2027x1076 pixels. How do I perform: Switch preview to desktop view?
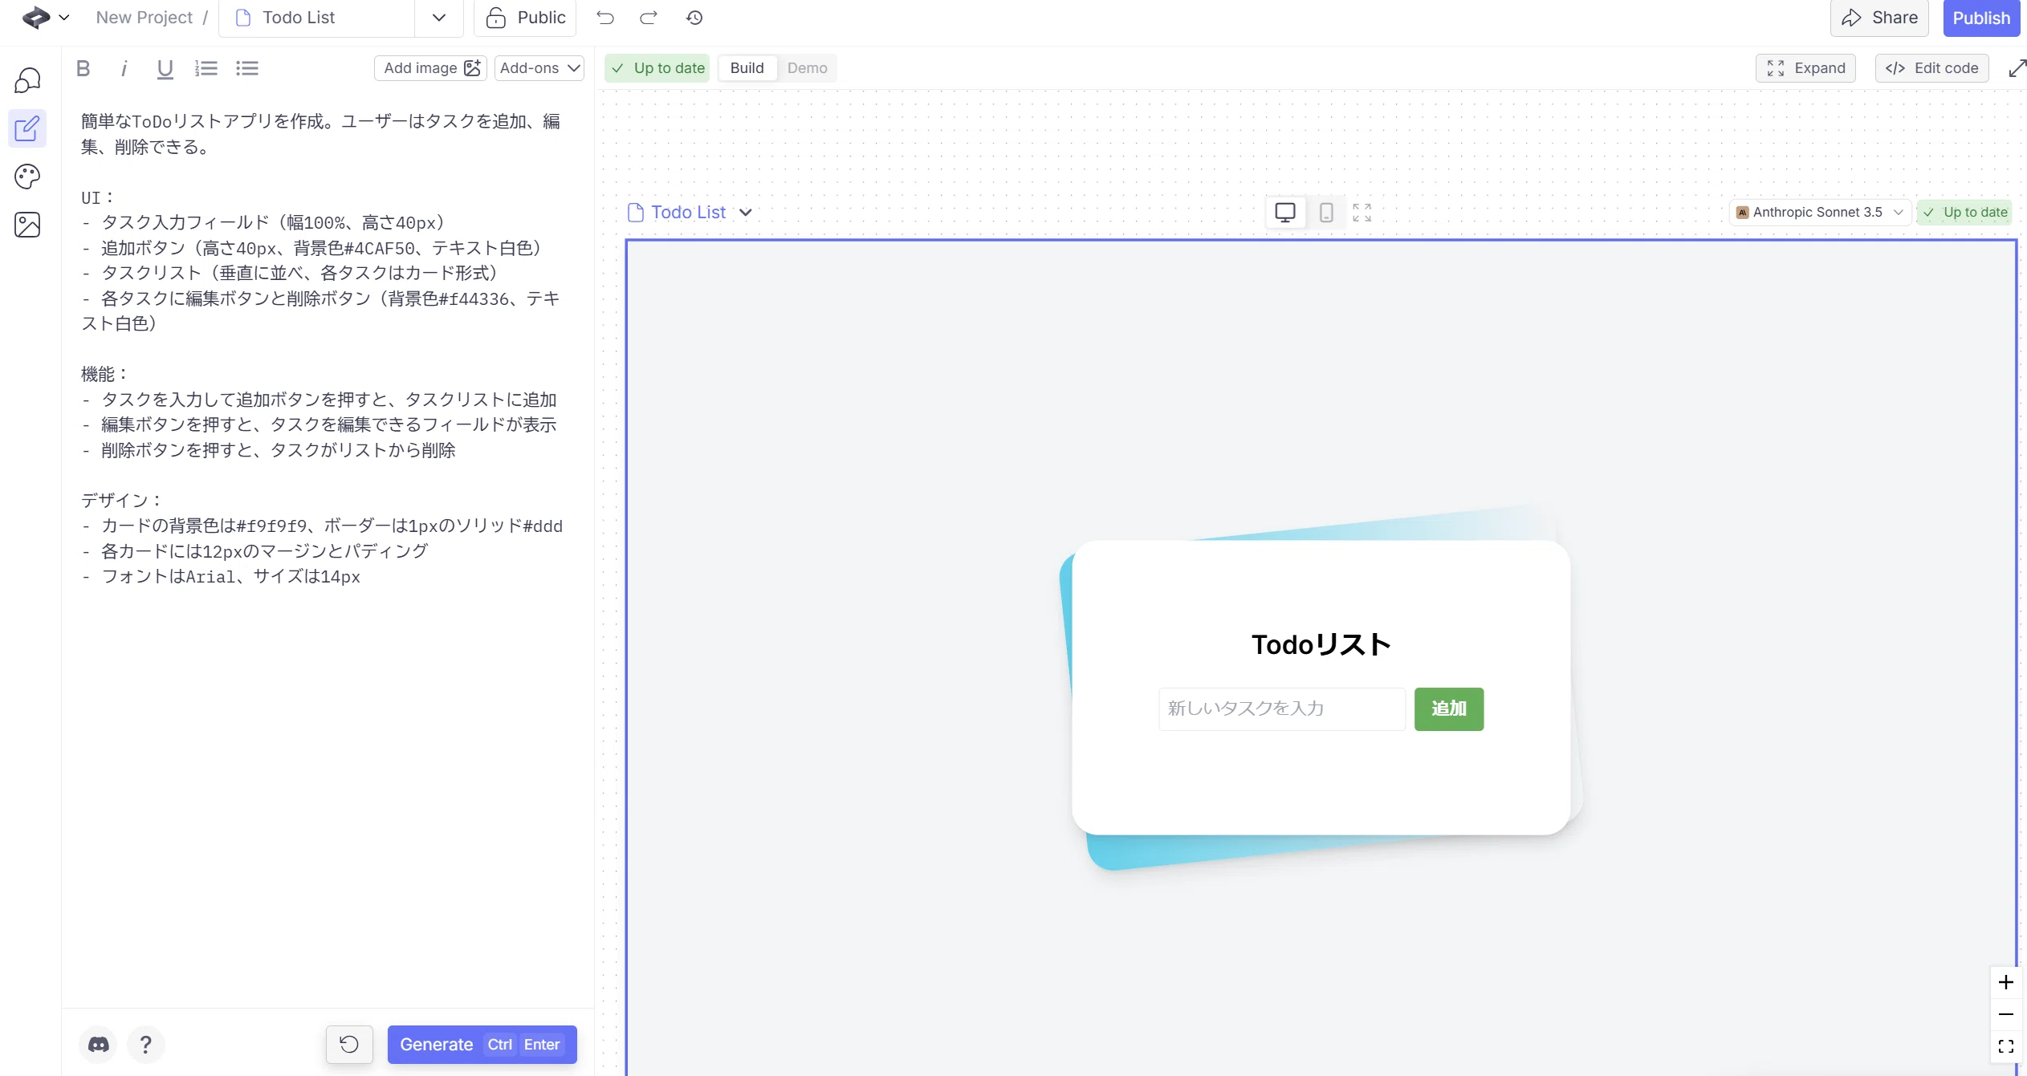click(x=1285, y=212)
